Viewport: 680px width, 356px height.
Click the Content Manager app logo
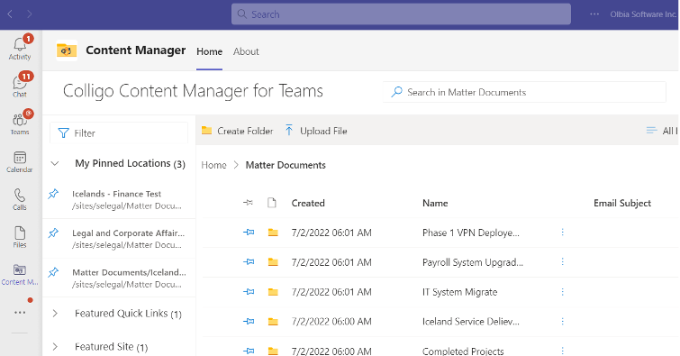pyautogui.click(x=67, y=50)
